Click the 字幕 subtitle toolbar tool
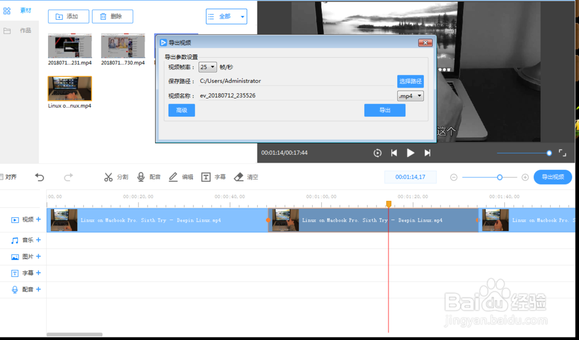 (x=214, y=177)
